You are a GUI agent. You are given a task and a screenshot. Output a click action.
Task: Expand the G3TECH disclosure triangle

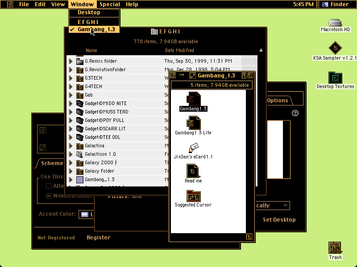(71, 78)
